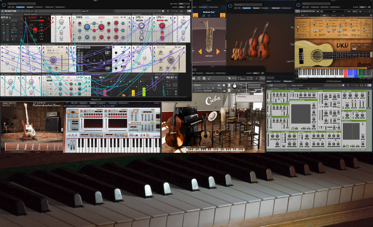Open the Kontakt Shop
Image resolution: width=373 pixels, height=227 pixels.
click(x=232, y=78)
